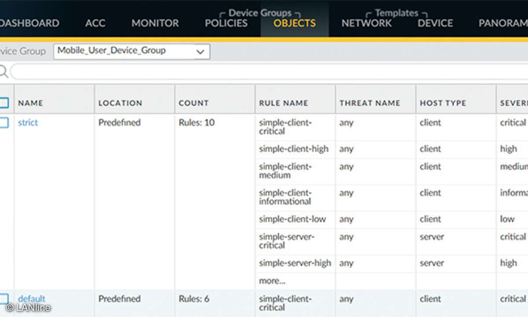528x317 pixels.
Task: Switch to the DEVICE tab
Action: [435, 23]
